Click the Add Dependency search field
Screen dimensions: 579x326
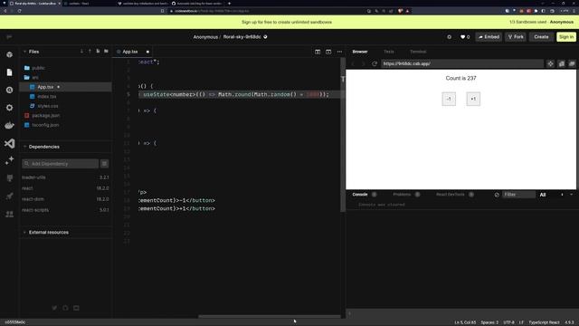coord(61,164)
